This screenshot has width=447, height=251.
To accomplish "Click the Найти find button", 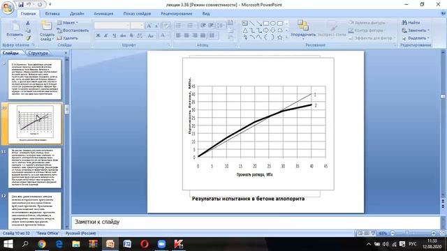I will (x=411, y=22).
